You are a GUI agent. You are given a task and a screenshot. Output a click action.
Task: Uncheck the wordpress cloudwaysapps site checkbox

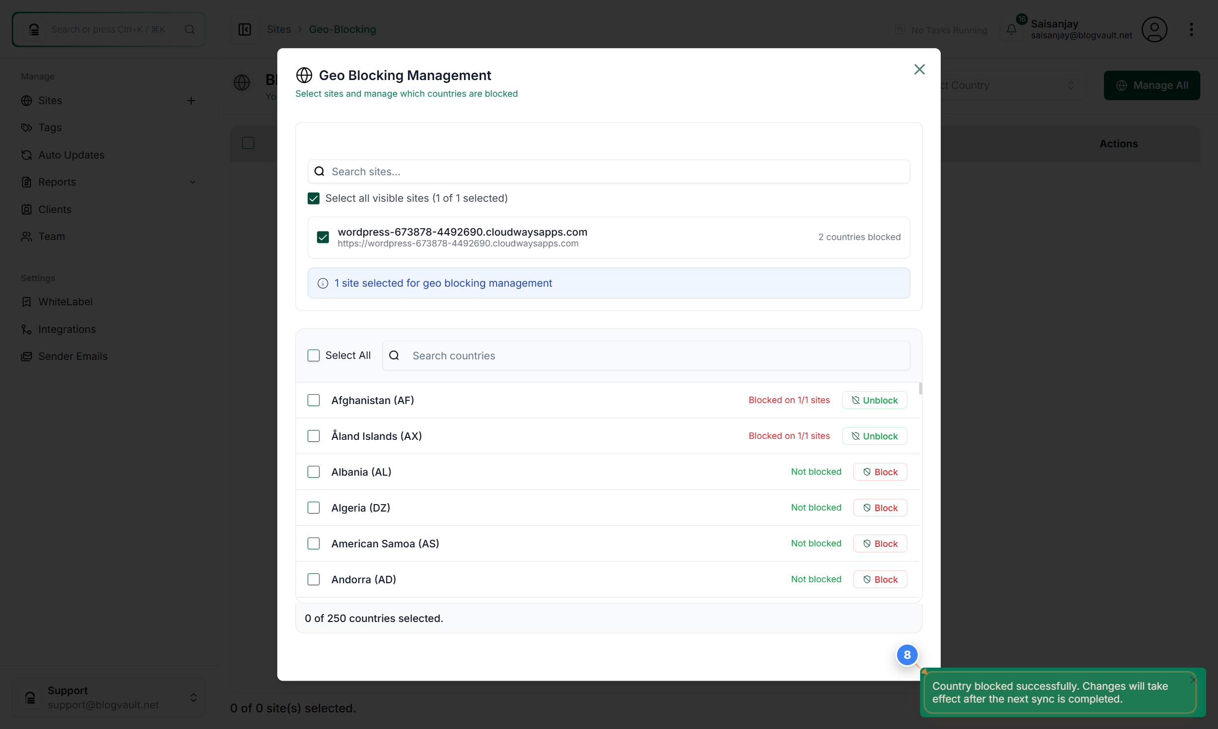point(322,237)
